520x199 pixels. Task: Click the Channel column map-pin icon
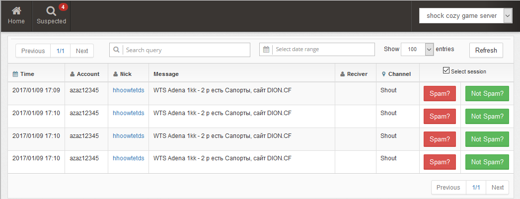coord(384,74)
